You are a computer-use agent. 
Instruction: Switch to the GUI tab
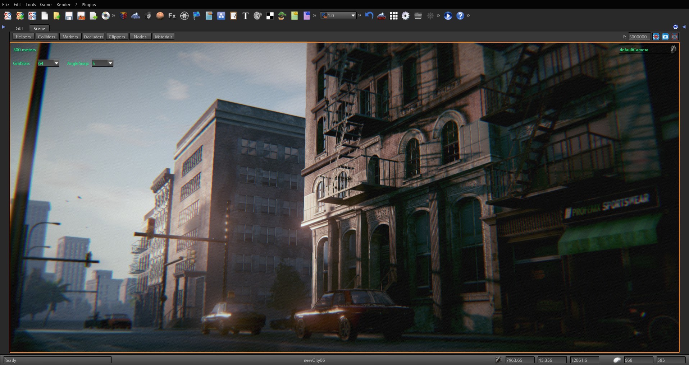coord(19,28)
